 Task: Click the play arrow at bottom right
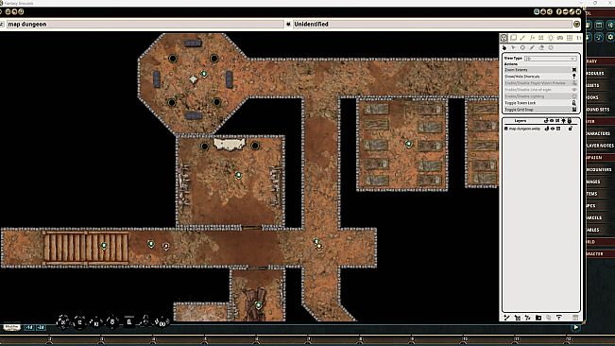575,327
